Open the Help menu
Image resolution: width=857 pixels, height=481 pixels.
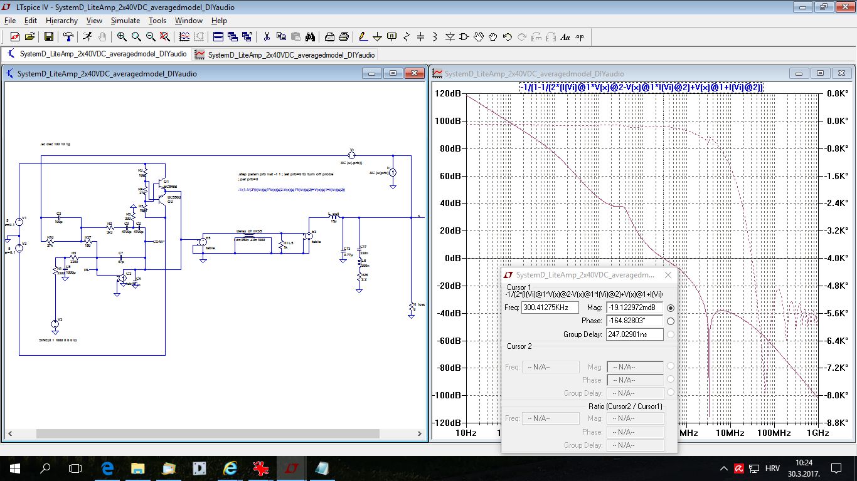point(219,21)
